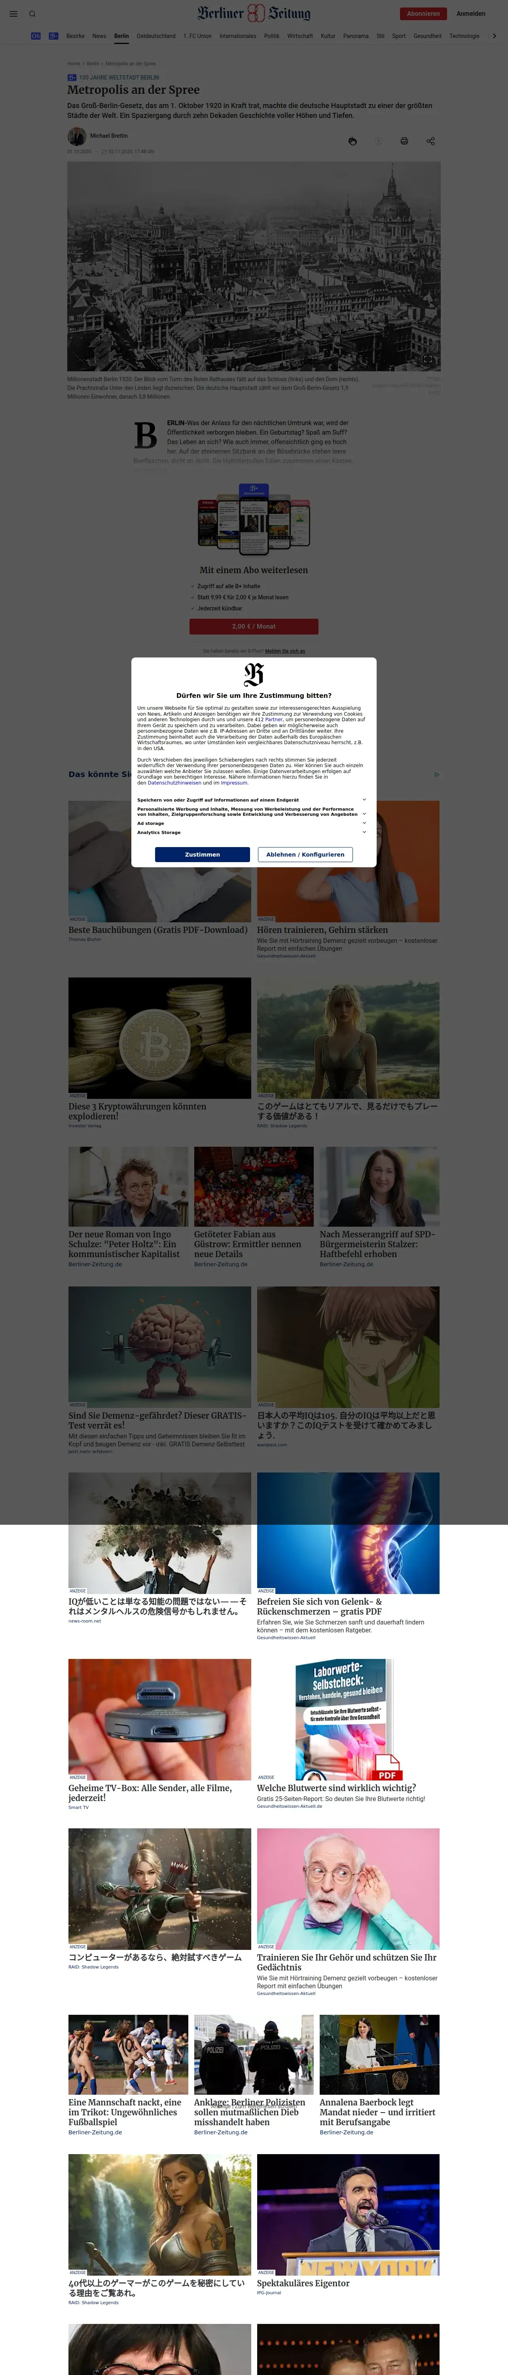The height and width of the screenshot is (2375, 508).
Task: Open 'Beste Bauchübungen (Gratis PDF-Download)' ad
Action: point(157,930)
